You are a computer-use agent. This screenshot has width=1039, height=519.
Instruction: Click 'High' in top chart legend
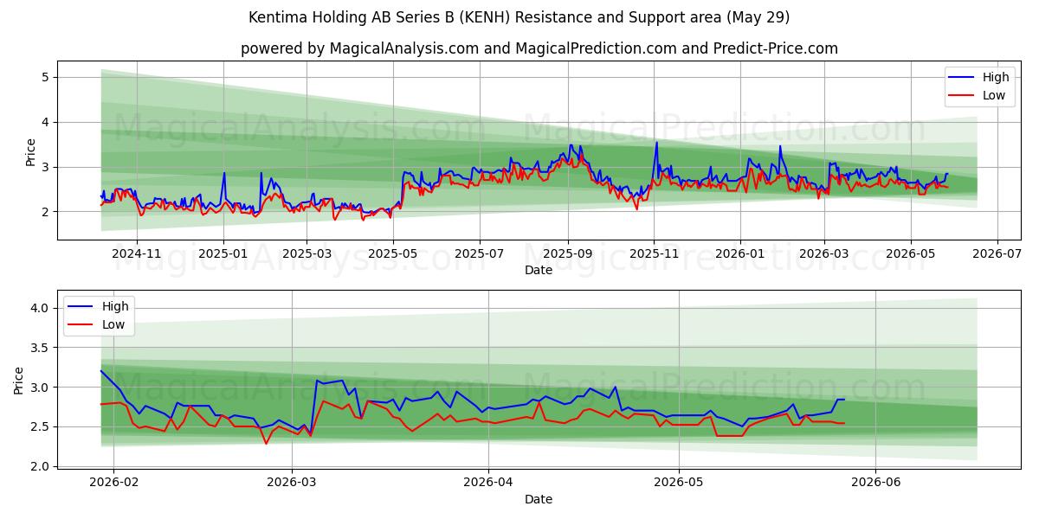pos(996,77)
